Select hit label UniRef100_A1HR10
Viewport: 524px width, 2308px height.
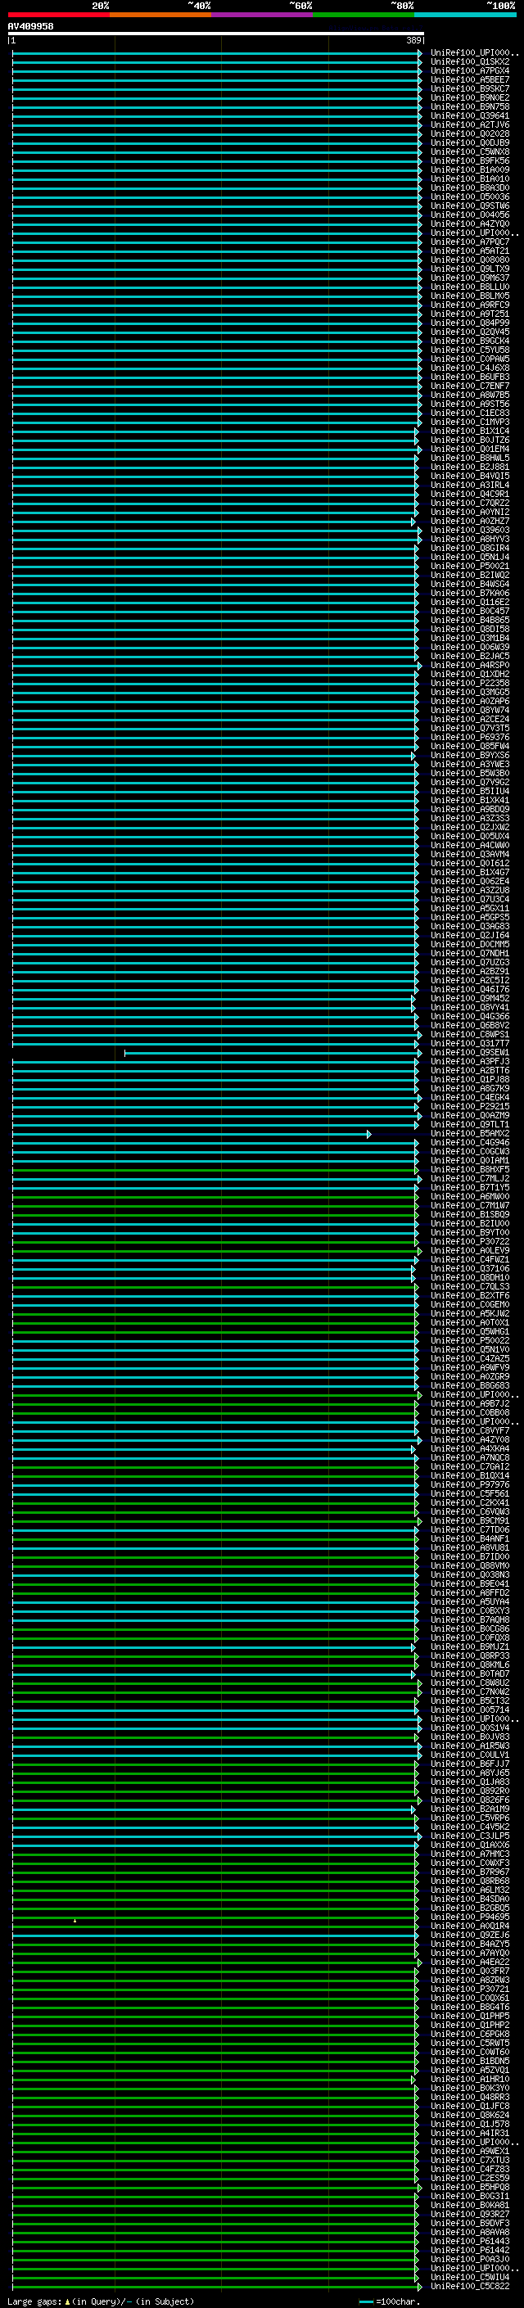[469, 2079]
